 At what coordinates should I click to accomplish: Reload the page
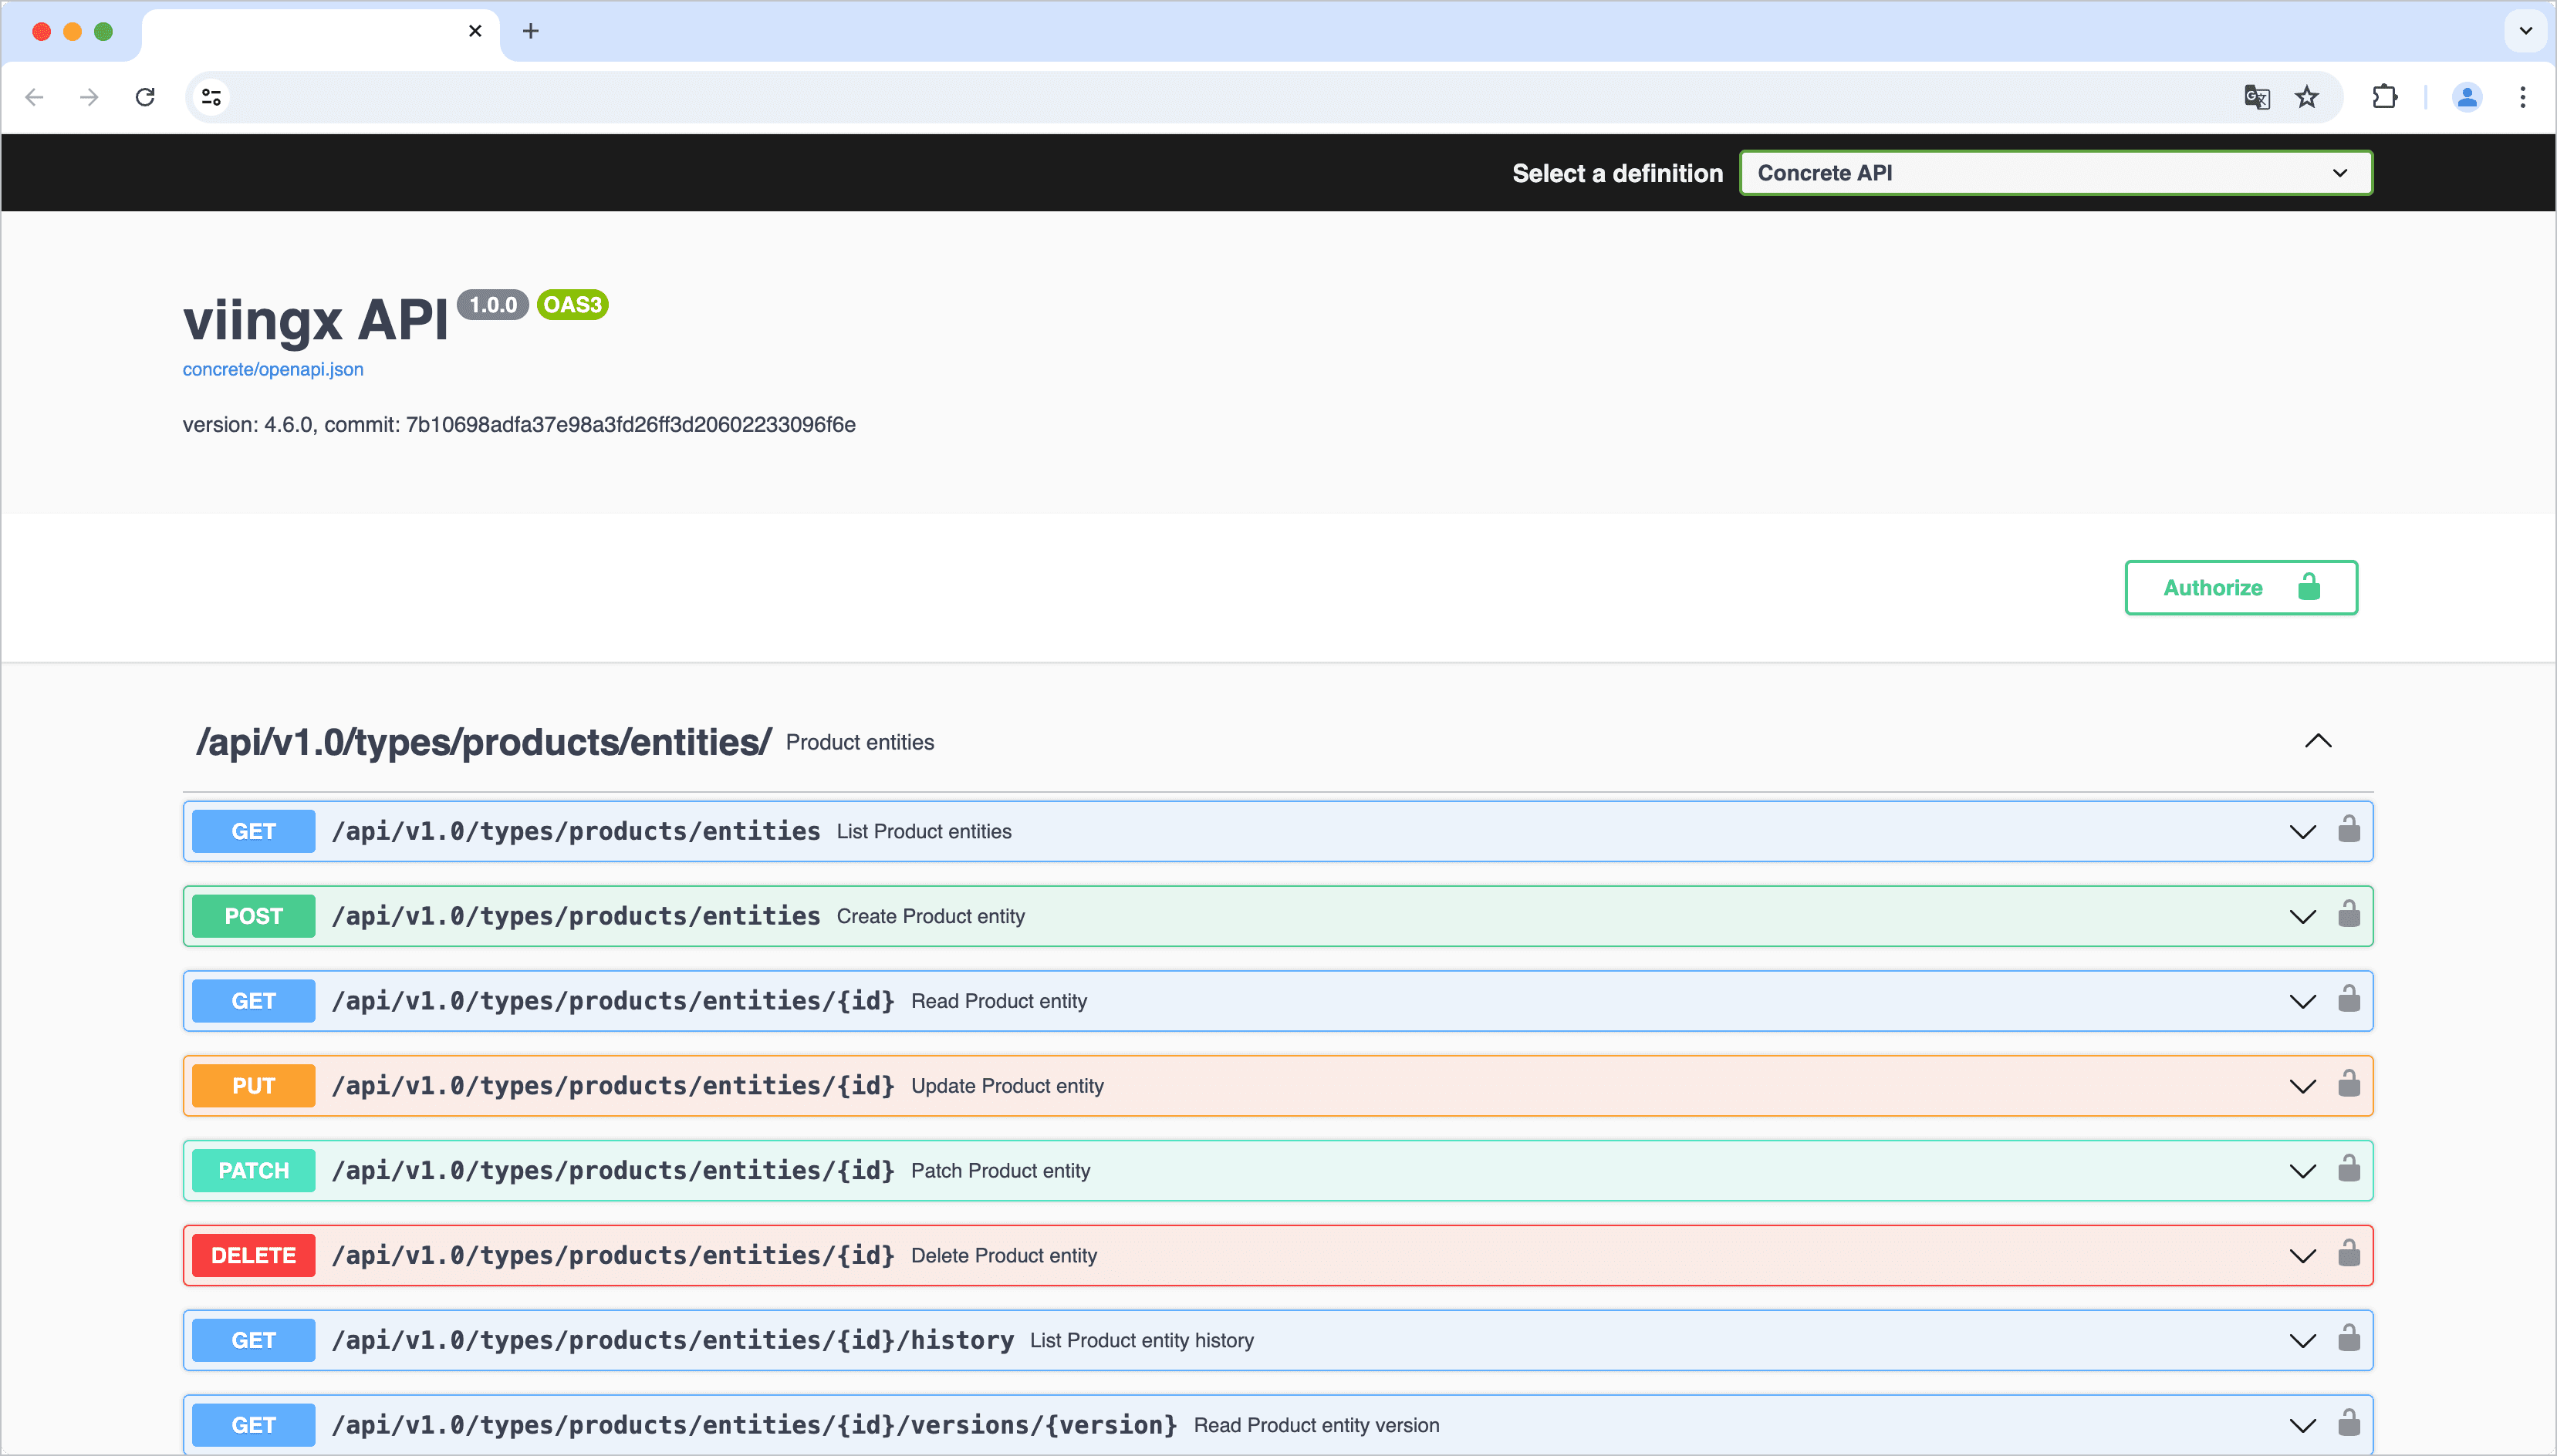pos(145,97)
